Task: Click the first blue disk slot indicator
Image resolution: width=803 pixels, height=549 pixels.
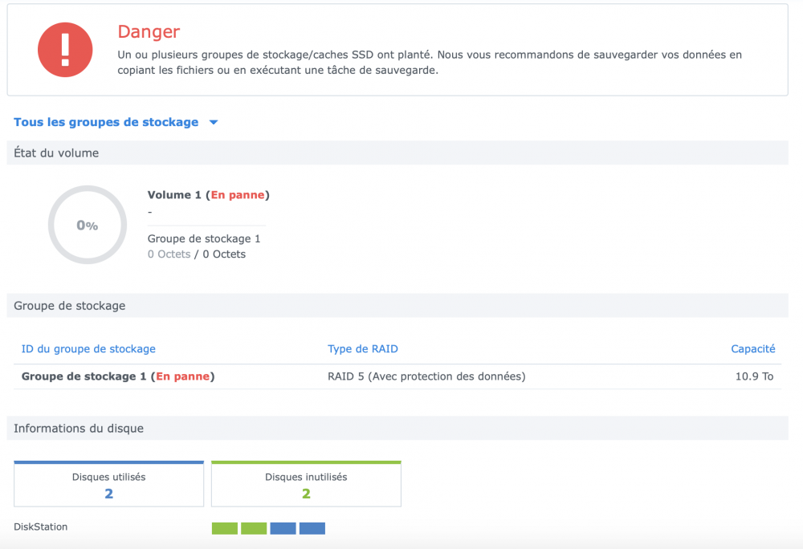Action: point(283,528)
